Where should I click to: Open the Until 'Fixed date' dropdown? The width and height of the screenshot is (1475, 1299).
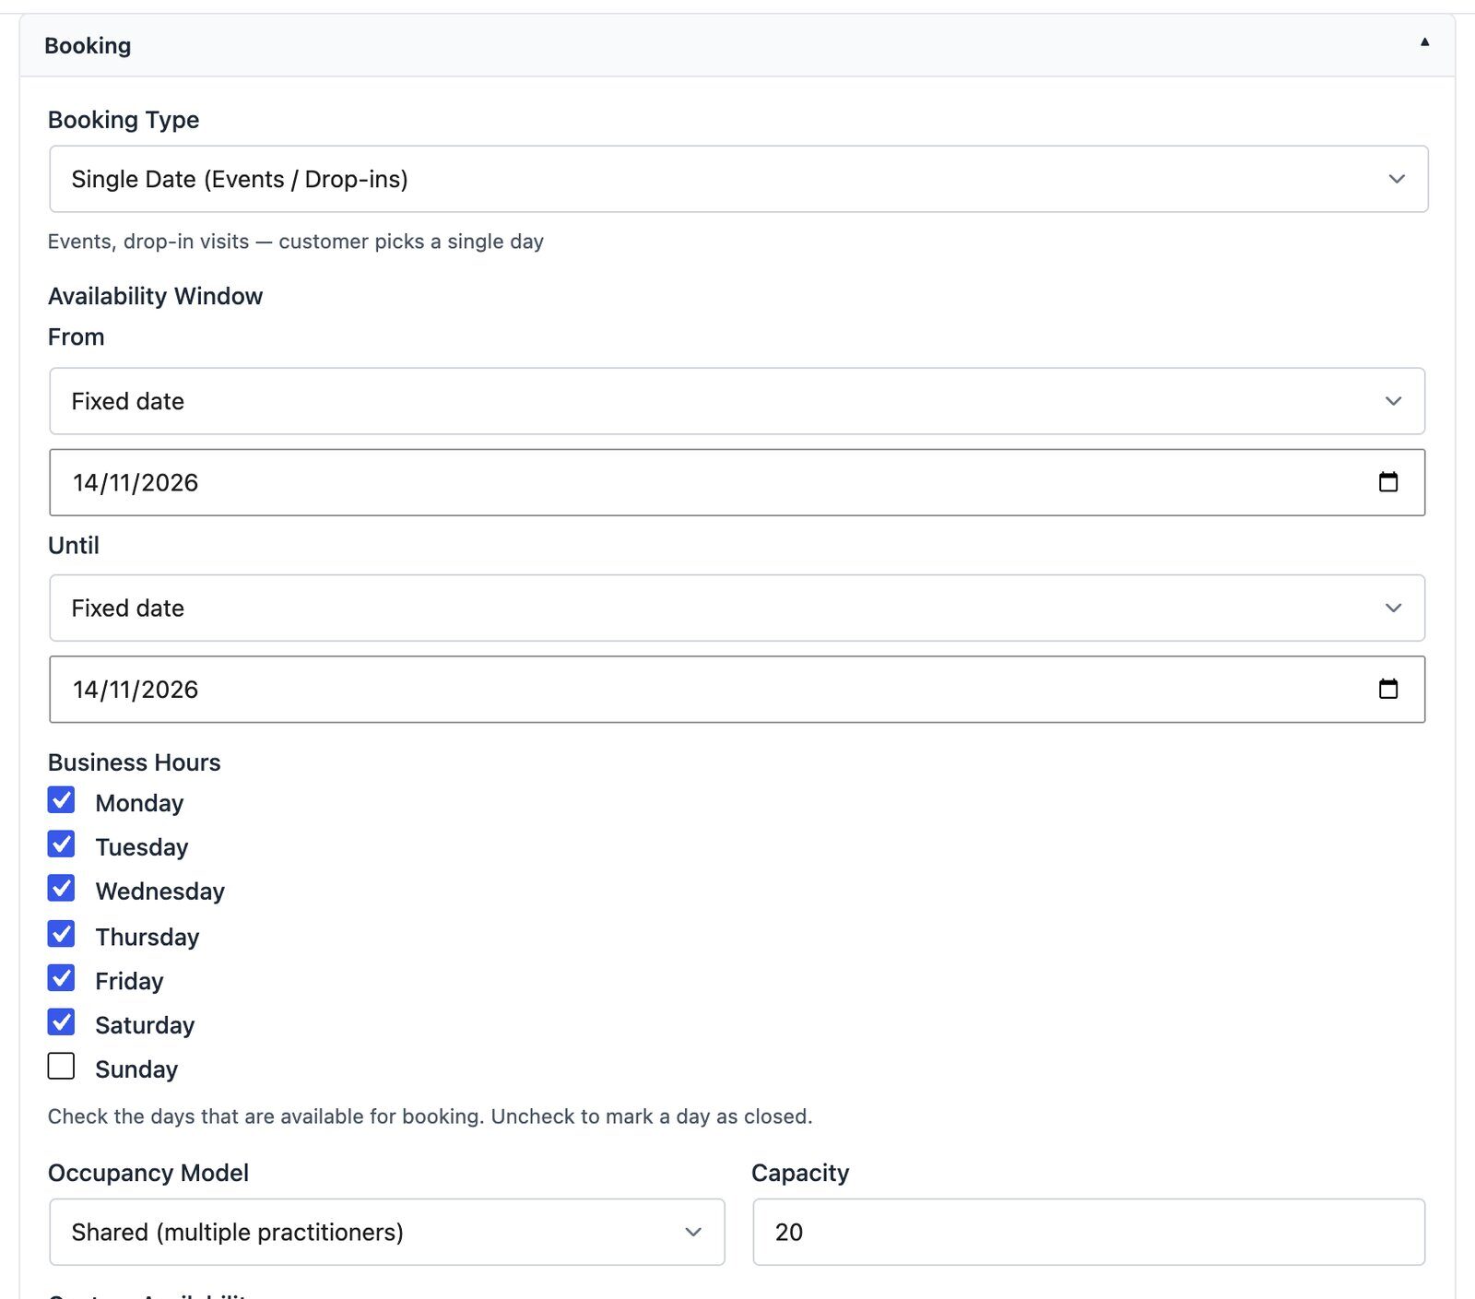click(x=737, y=608)
